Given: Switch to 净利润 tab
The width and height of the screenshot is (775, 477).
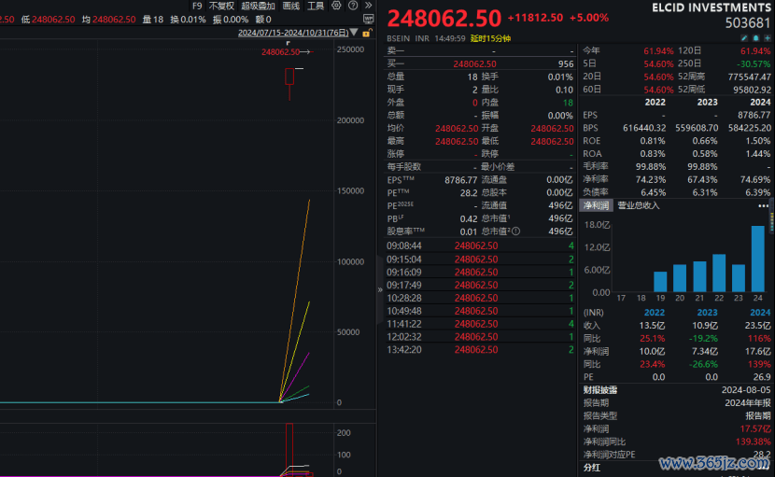Looking at the screenshot, I should point(596,205).
